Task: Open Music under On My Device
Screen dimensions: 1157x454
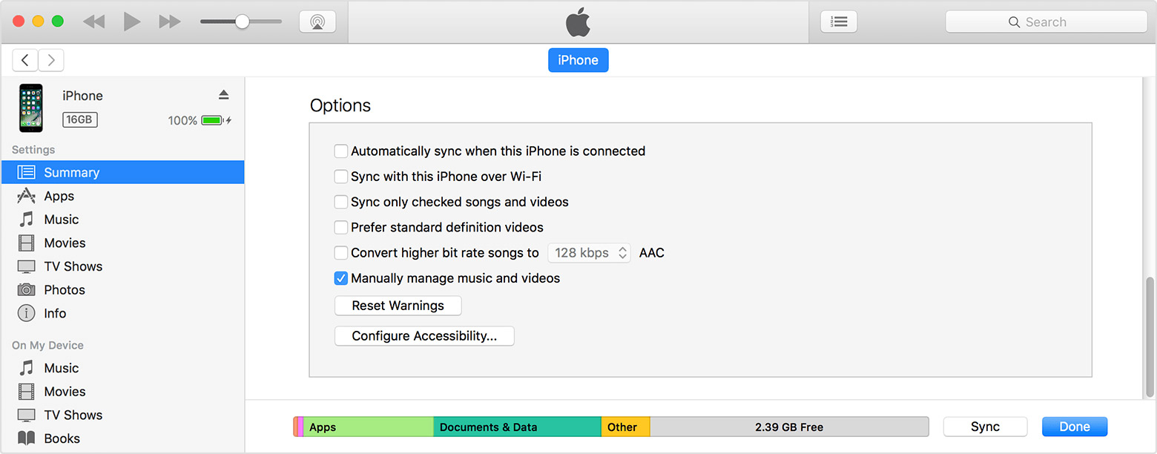Action: coord(122,368)
